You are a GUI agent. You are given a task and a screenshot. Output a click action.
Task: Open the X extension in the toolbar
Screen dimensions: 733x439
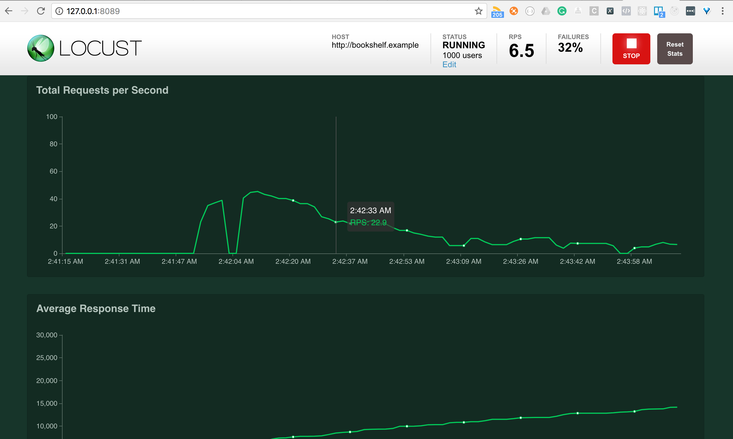click(610, 11)
